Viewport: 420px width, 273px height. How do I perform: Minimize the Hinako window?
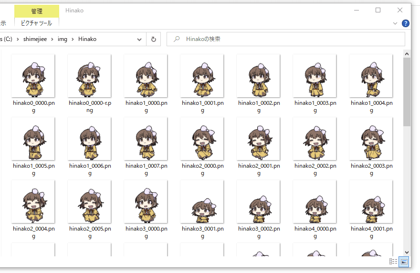coord(357,10)
